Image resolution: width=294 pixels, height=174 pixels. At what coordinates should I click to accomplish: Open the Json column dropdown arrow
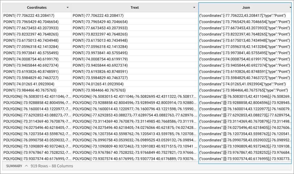290,7
